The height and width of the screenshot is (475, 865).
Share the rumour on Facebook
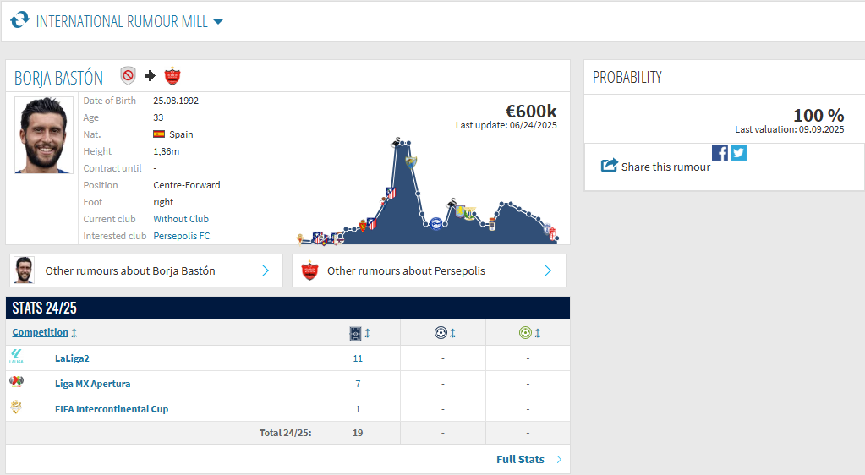720,152
